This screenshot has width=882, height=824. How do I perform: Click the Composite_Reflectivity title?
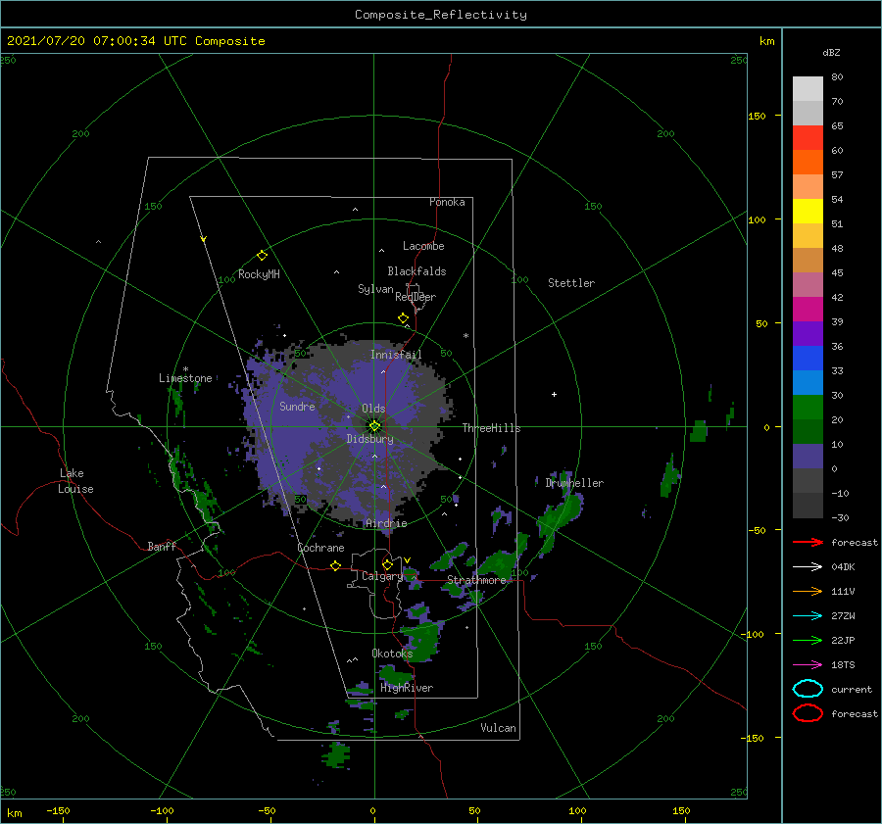(440, 15)
